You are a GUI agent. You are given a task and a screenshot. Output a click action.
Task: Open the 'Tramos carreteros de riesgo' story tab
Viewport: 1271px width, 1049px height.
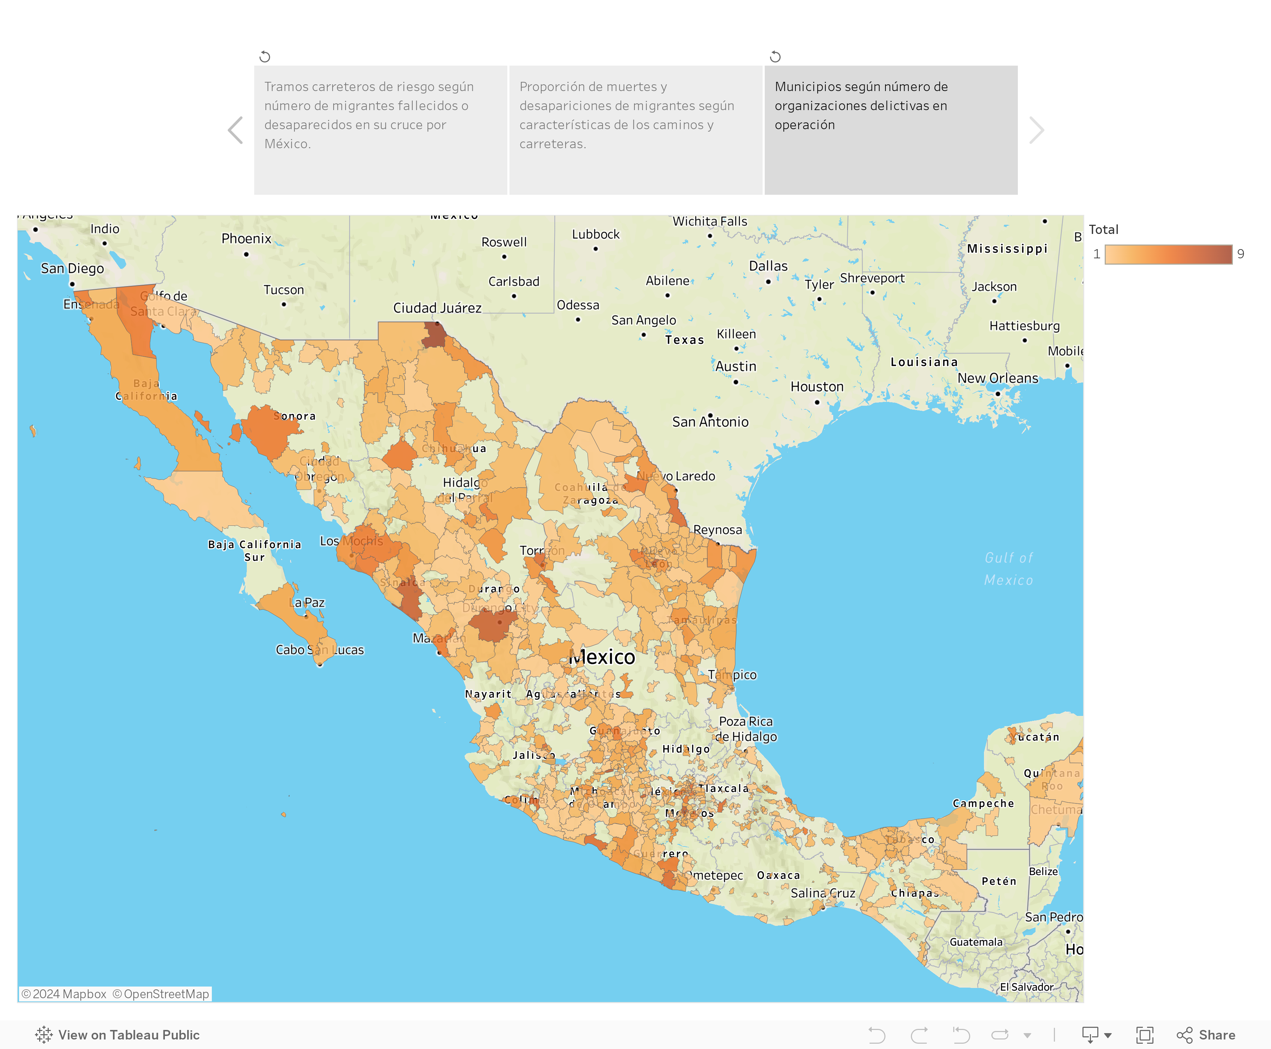[x=380, y=130]
